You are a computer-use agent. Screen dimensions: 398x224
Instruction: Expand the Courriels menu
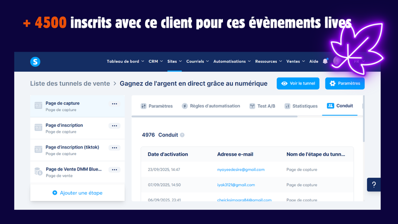pyautogui.click(x=198, y=61)
